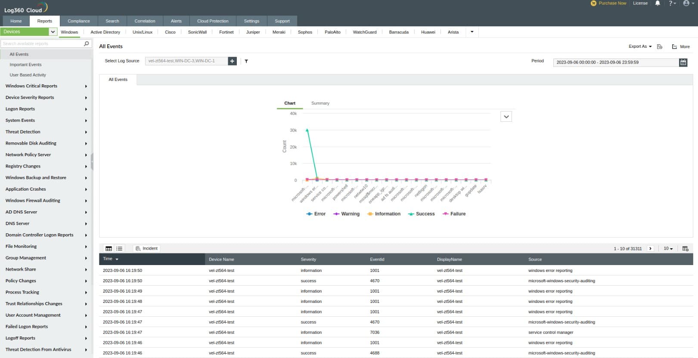Open the Alerts tab
Viewport: 698px width, 358px height.
tap(176, 21)
